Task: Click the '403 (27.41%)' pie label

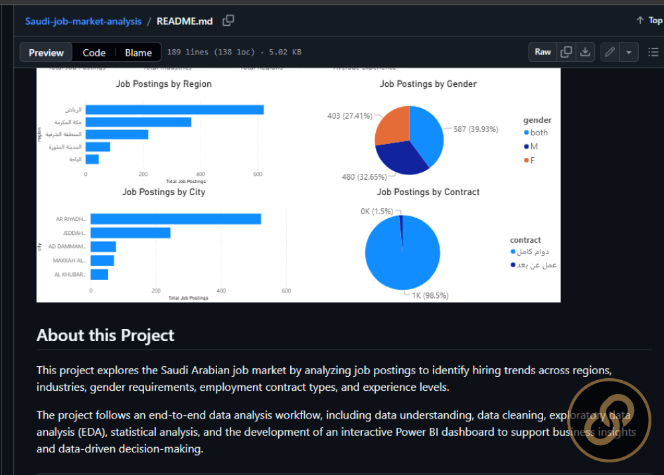Action: click(x=350, y=116)
